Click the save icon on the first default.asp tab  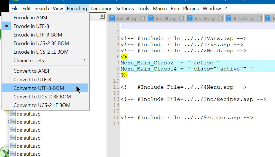tap(112, 19)
